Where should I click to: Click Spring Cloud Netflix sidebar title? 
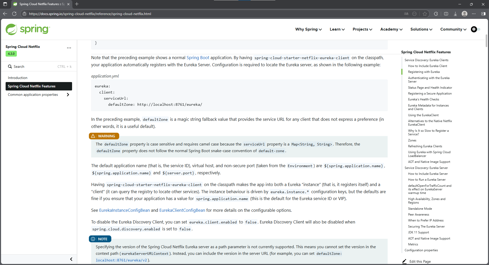point(23,47)
